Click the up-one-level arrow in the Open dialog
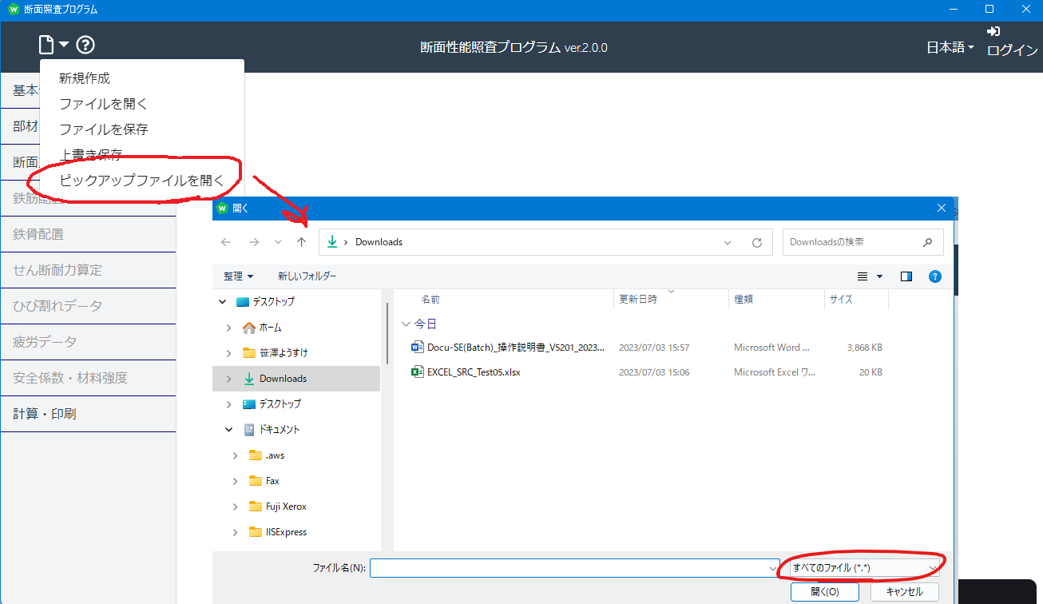Viewport: 1043px width, 604px height. pyautogui.click(x=301, y=241)
